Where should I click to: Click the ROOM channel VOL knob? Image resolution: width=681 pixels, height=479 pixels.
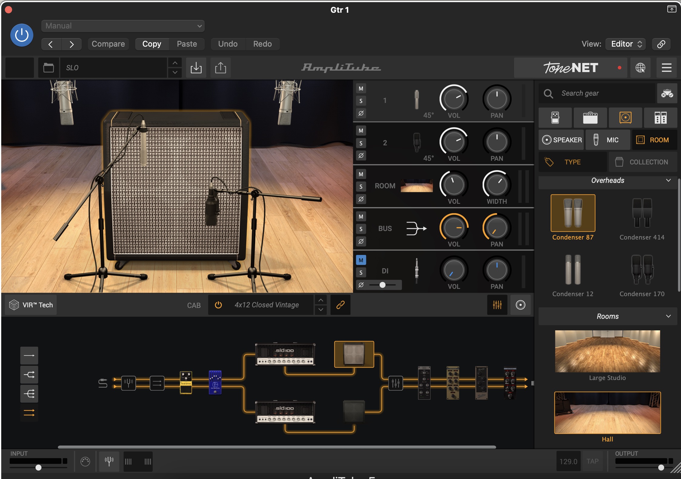(454, 185)
